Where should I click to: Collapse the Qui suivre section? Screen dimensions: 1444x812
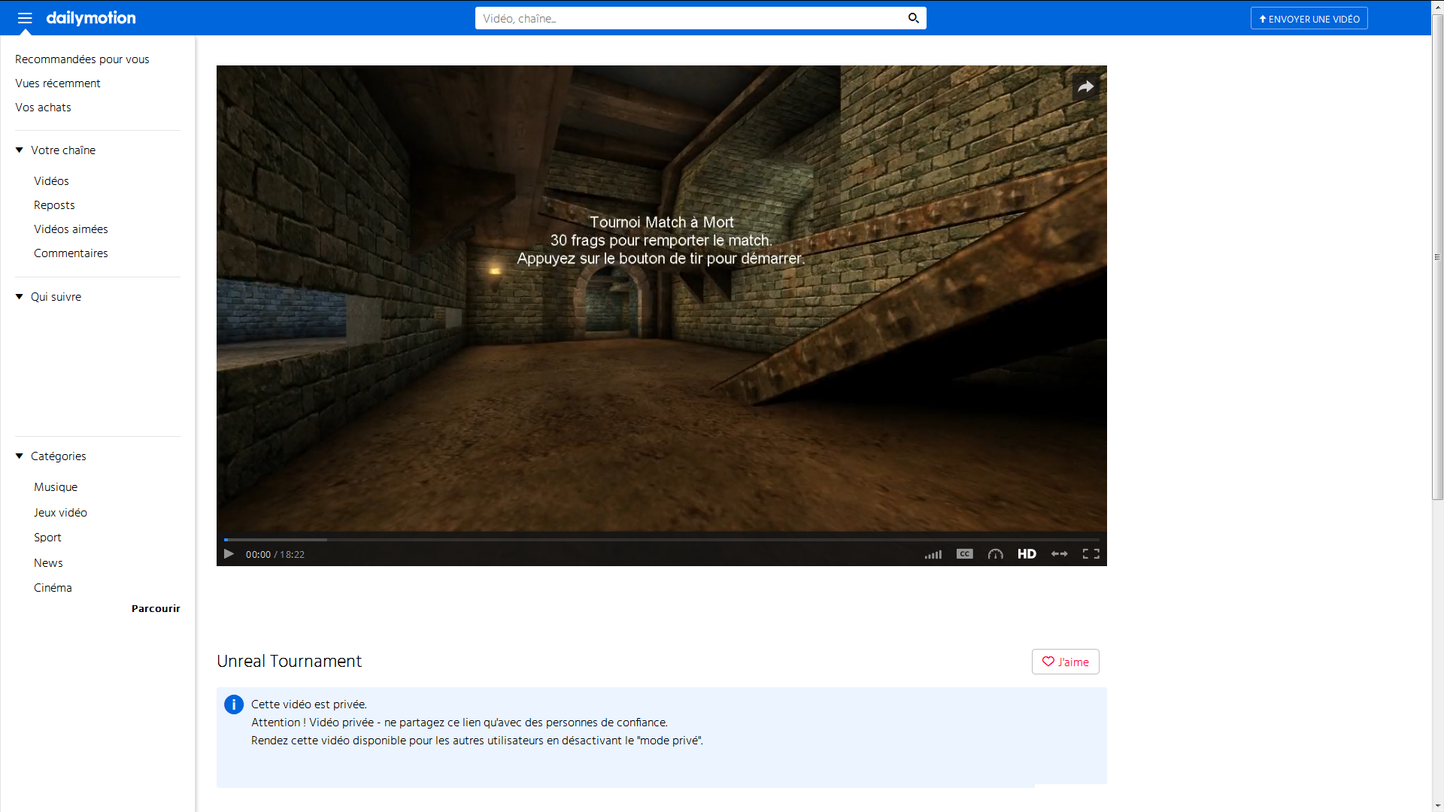[x=48, y=297]
